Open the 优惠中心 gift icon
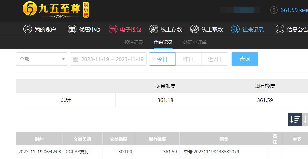308x159 pixels. pyautogui.click(x=72, y=29)
